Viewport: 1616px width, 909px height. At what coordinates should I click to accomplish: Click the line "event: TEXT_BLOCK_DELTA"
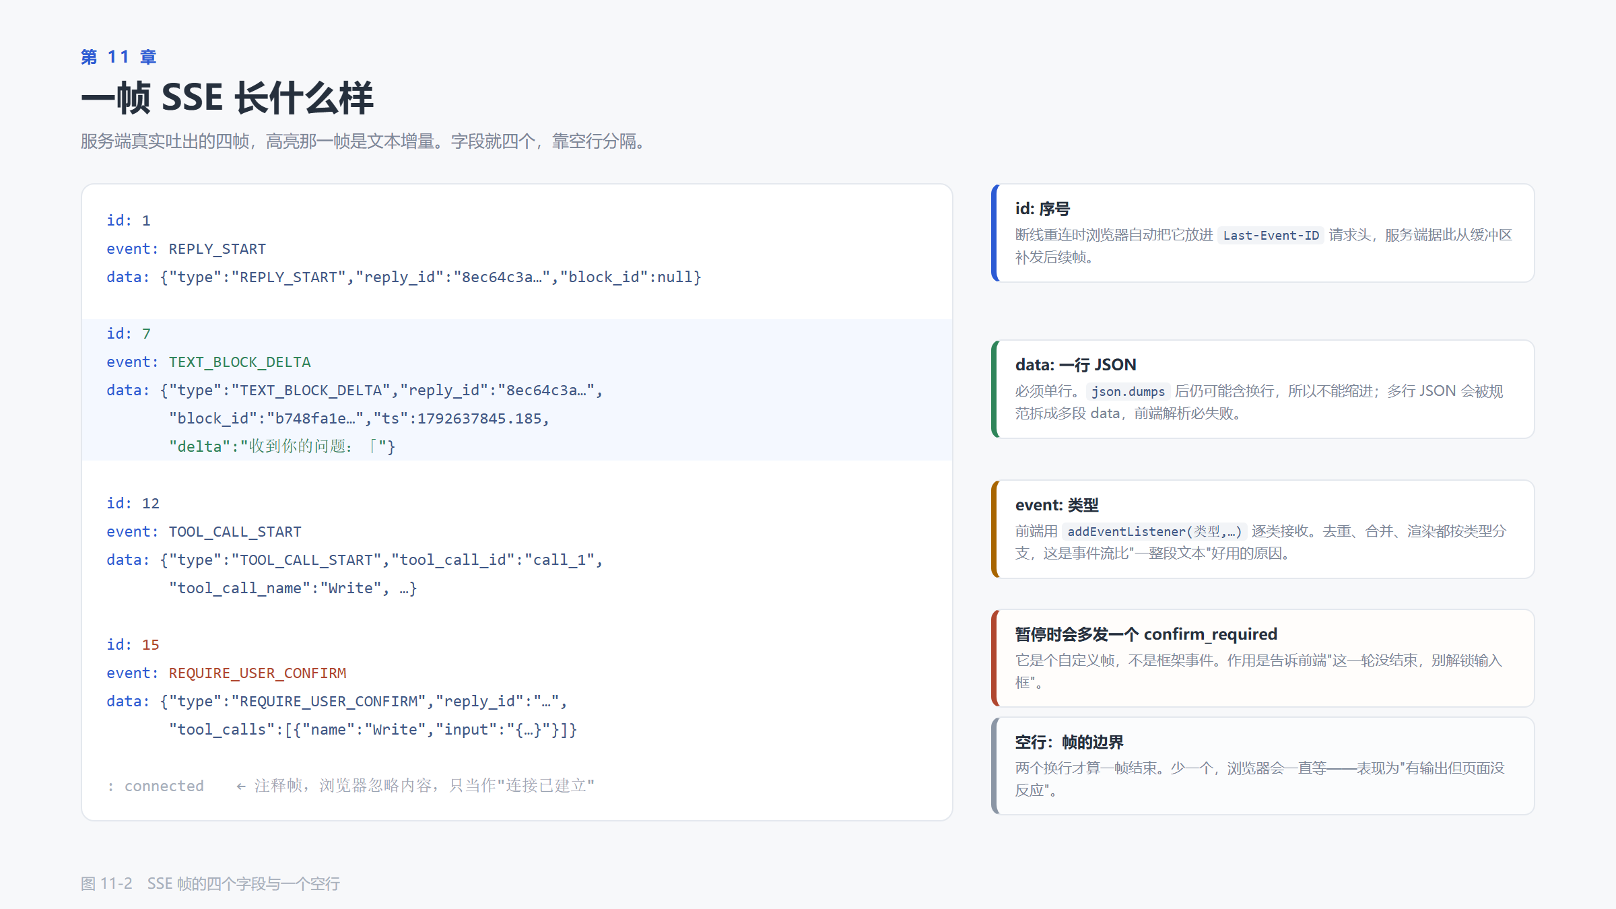[x=209, y=362]
